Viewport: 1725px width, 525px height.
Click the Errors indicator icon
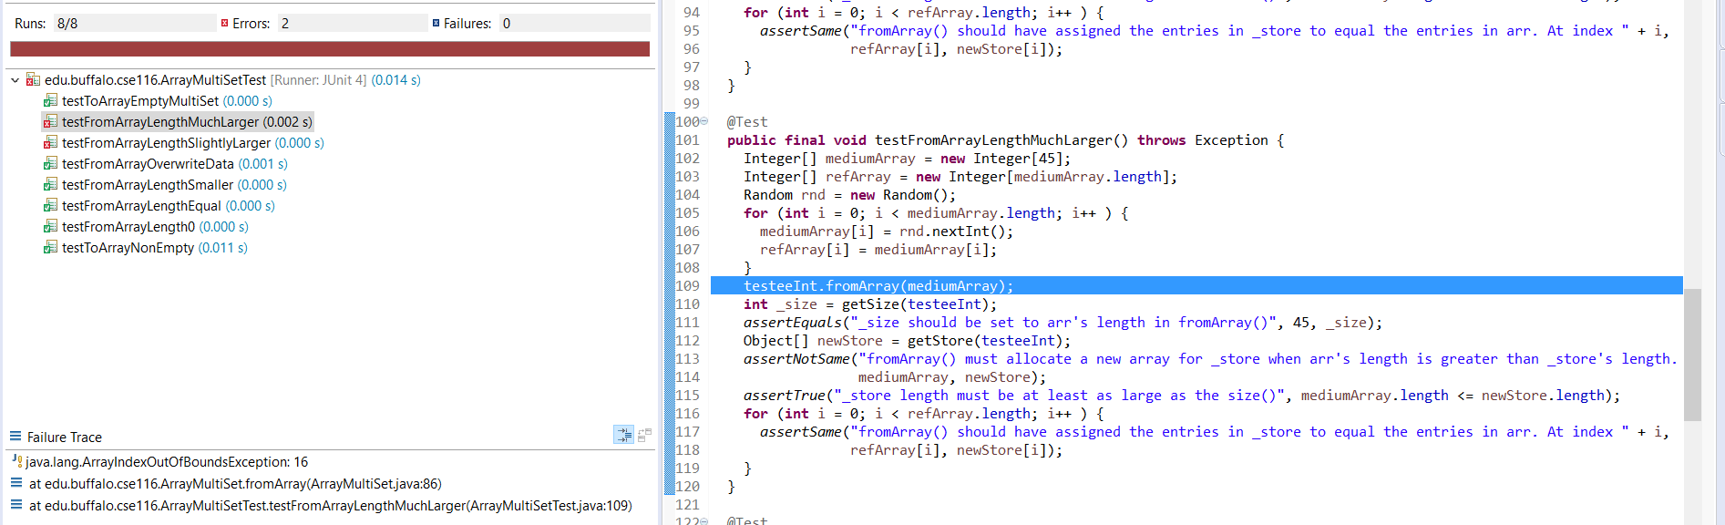click(x=224, y=24)
